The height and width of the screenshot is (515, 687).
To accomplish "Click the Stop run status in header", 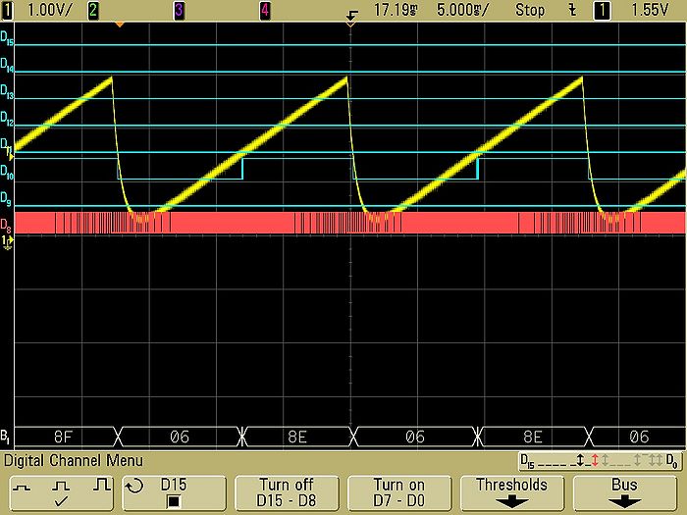I will point(530,10).
